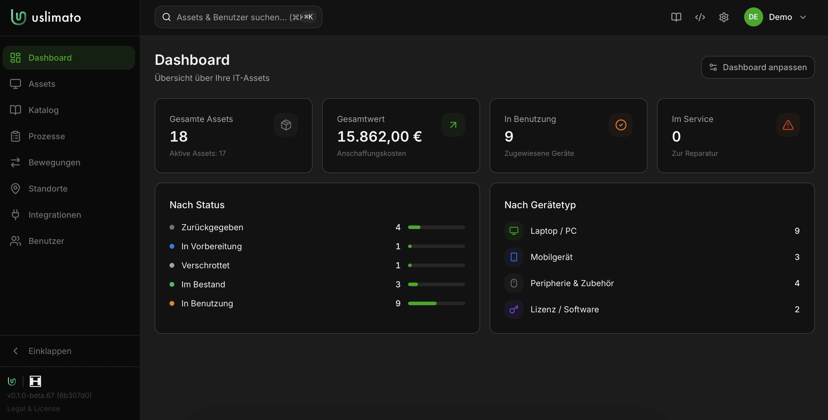
Task: Open the API code icon in header
Action: (x=700, y=17)
